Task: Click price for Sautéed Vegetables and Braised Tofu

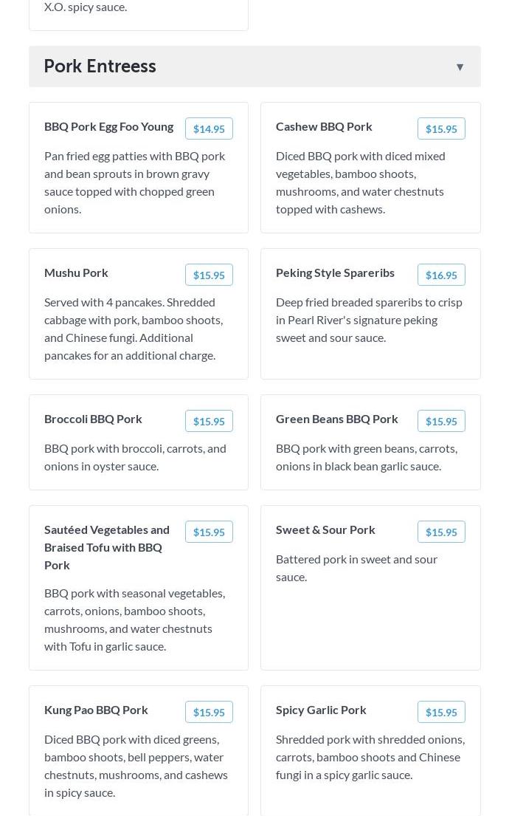Action: (x=209, y=532)
